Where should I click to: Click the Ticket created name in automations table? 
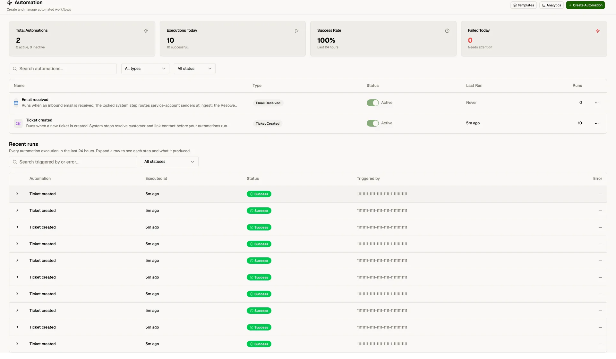click(39, 120)
